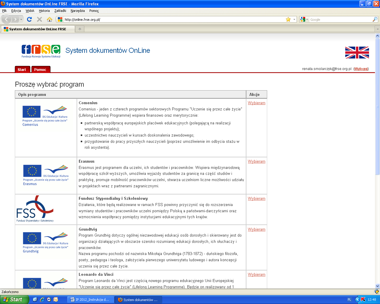Click the scrollbar up arrow
Screen dimensions: 380x304
pyautogui.click(x=377, y=36)
